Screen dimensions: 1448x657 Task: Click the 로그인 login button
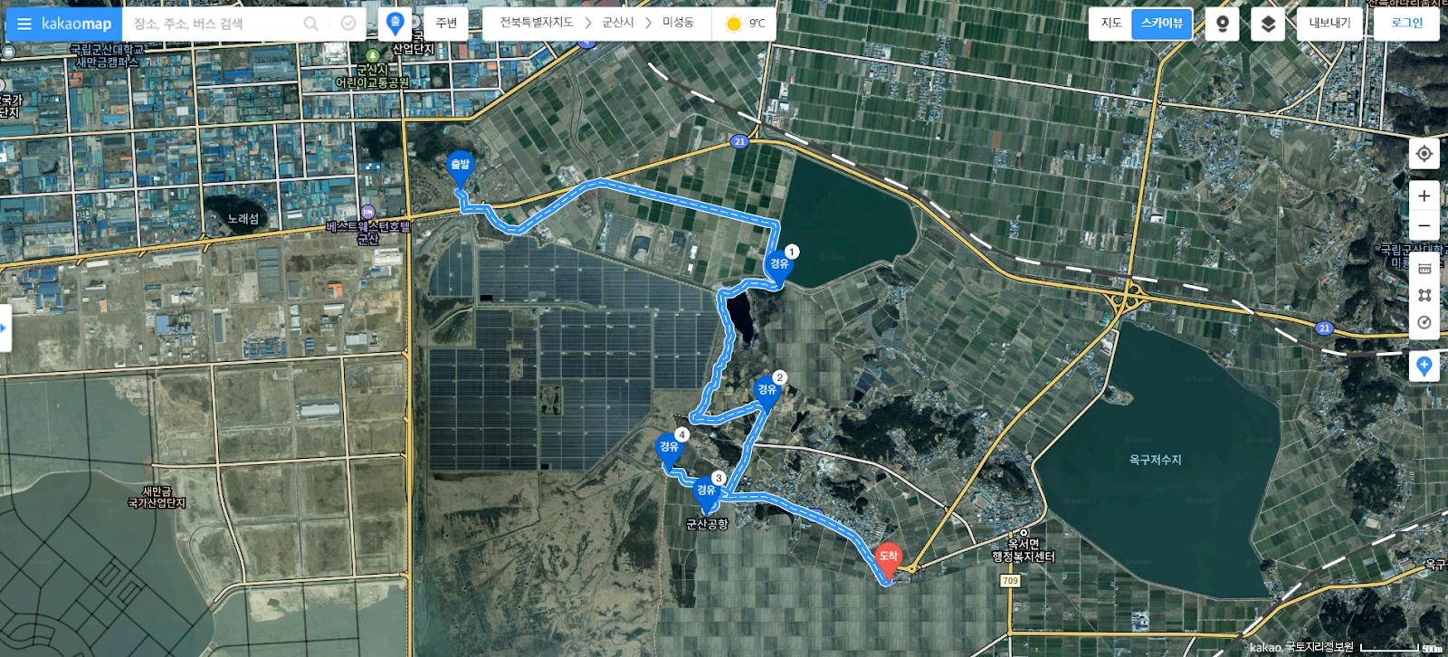(1406, 24)
